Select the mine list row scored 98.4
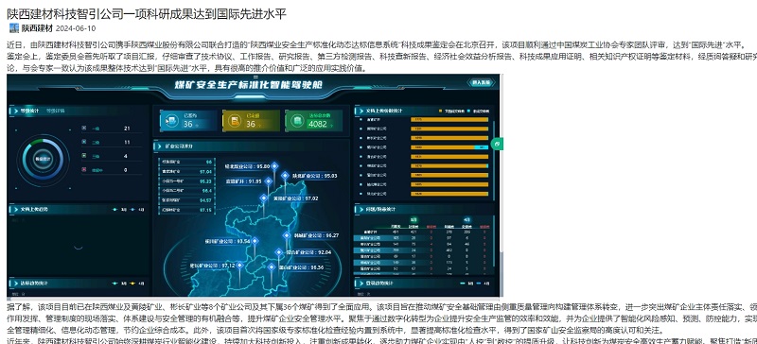757x344 pixels. (185, 191)
